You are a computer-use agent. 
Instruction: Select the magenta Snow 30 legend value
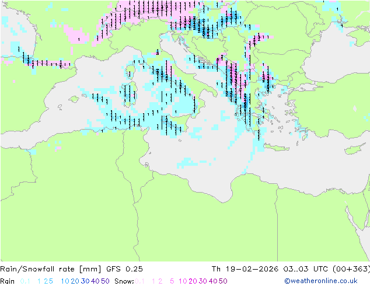click(203, 281)
